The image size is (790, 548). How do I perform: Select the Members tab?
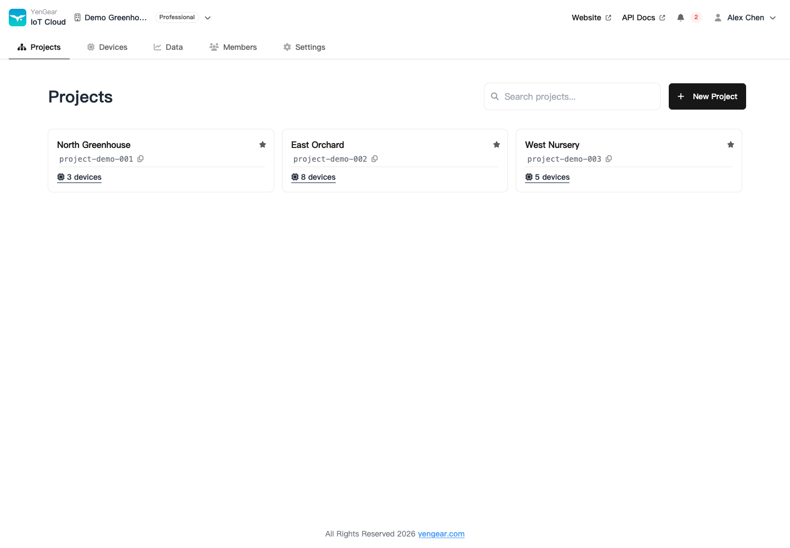233,47
